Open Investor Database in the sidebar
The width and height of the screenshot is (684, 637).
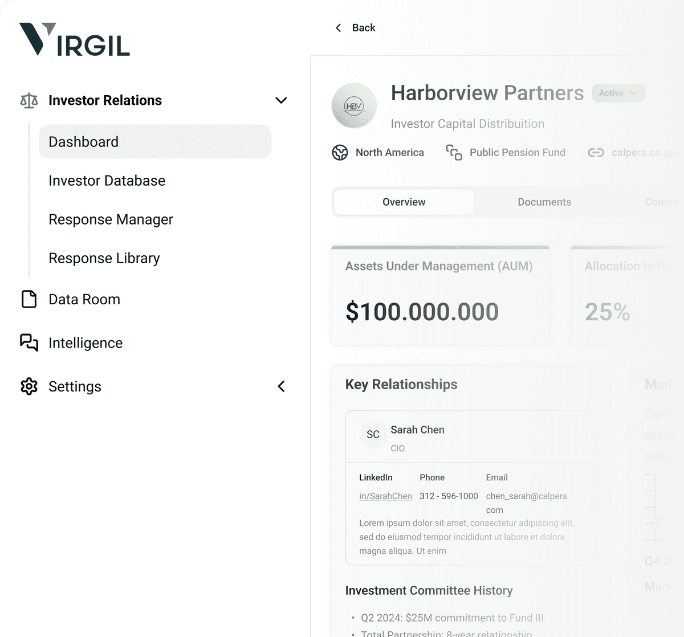[107, 181]
